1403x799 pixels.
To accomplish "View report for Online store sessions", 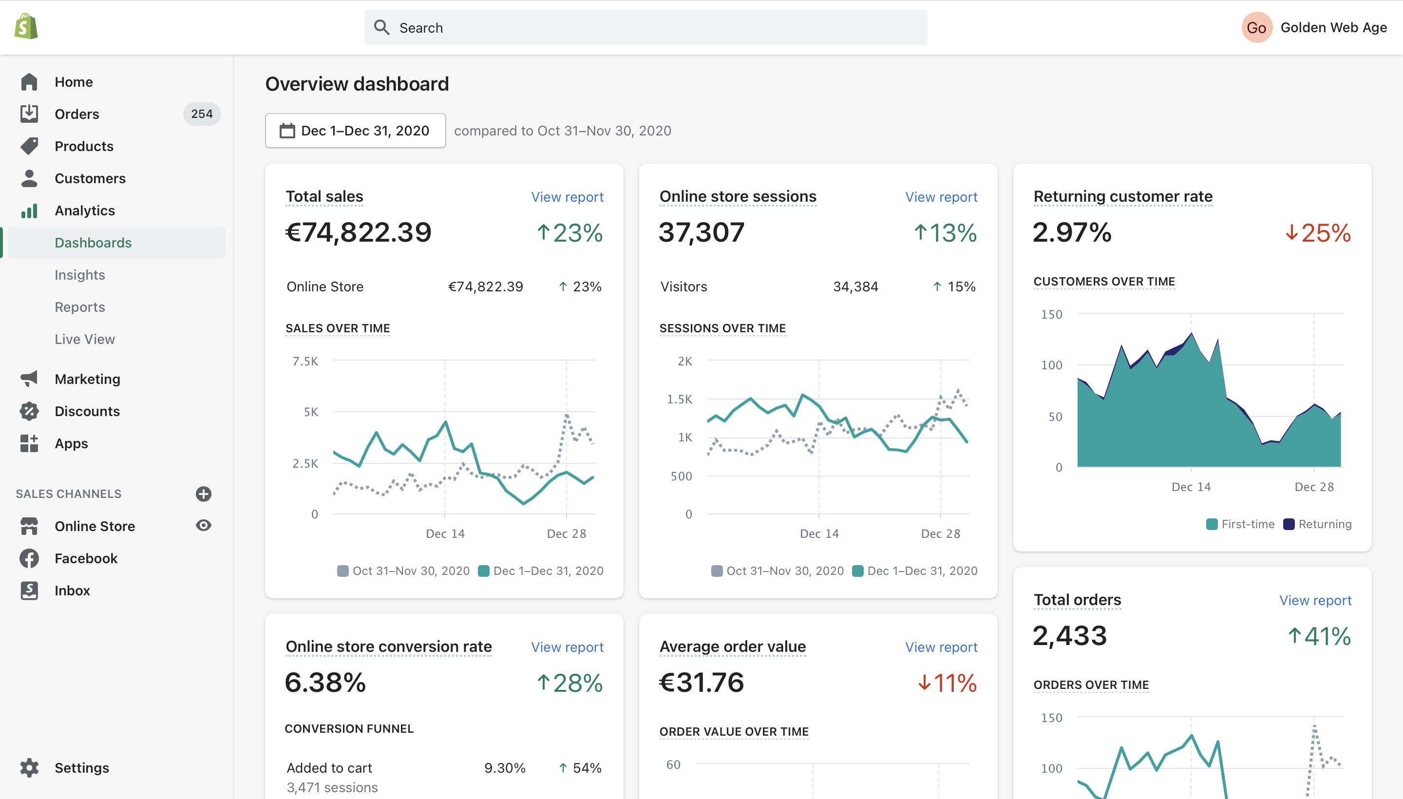I will [x=942, y=197].
